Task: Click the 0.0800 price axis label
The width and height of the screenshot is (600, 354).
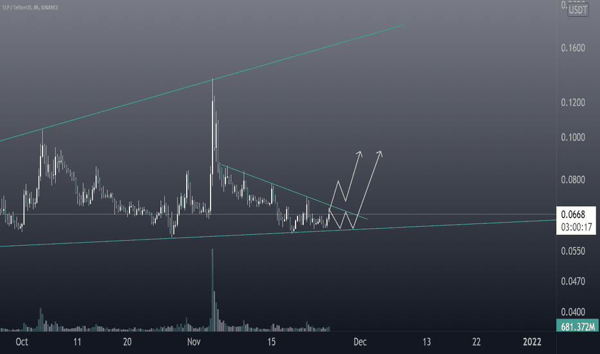Action: (573, 180)
